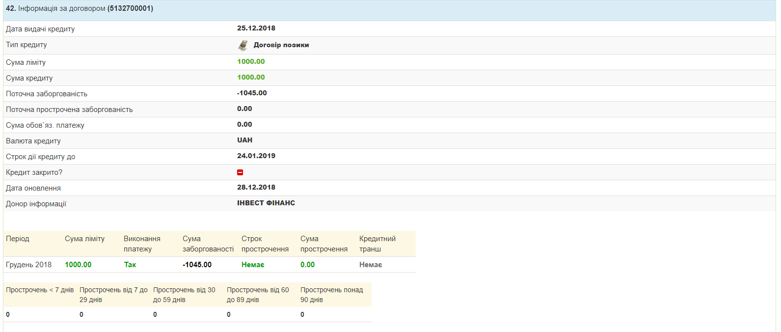The height and width of the screenshot is (332, 781).
Task: Select the 'Сума ліміту' value 1000.00 in details
Action: [x=251, y=61]
